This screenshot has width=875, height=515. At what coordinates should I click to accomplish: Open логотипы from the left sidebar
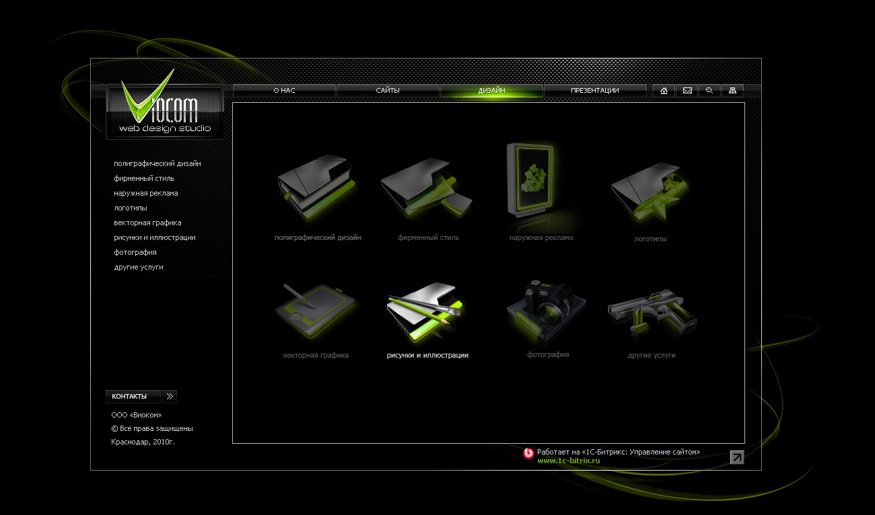pyautogui.click(x=130, y=208)
